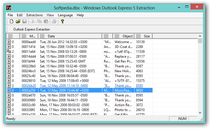Click the size value 15575

pos(140,81)
